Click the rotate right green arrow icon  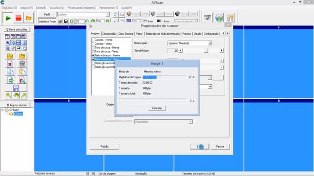tap(24, 96)
